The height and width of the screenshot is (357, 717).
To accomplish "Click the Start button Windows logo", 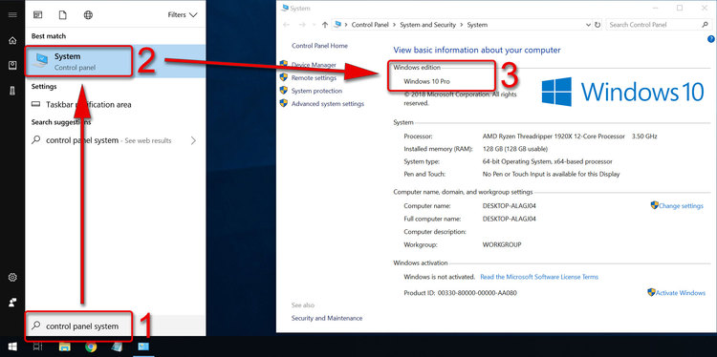I will coord(12,346).
